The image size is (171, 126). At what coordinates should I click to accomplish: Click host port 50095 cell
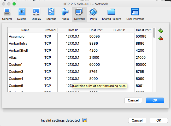96,36
